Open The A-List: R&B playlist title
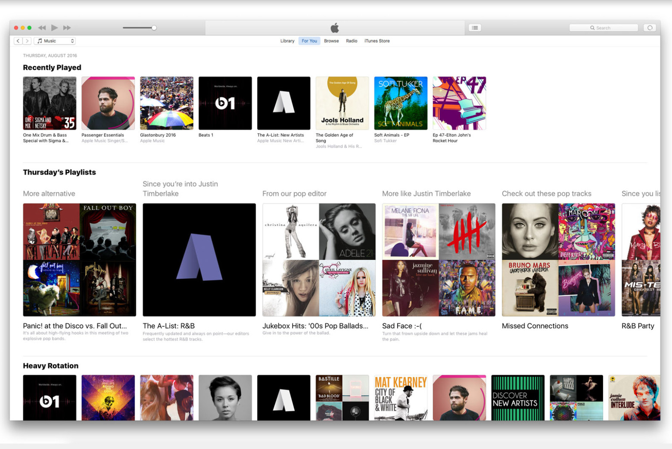672x449 pixels. point(169,326)
